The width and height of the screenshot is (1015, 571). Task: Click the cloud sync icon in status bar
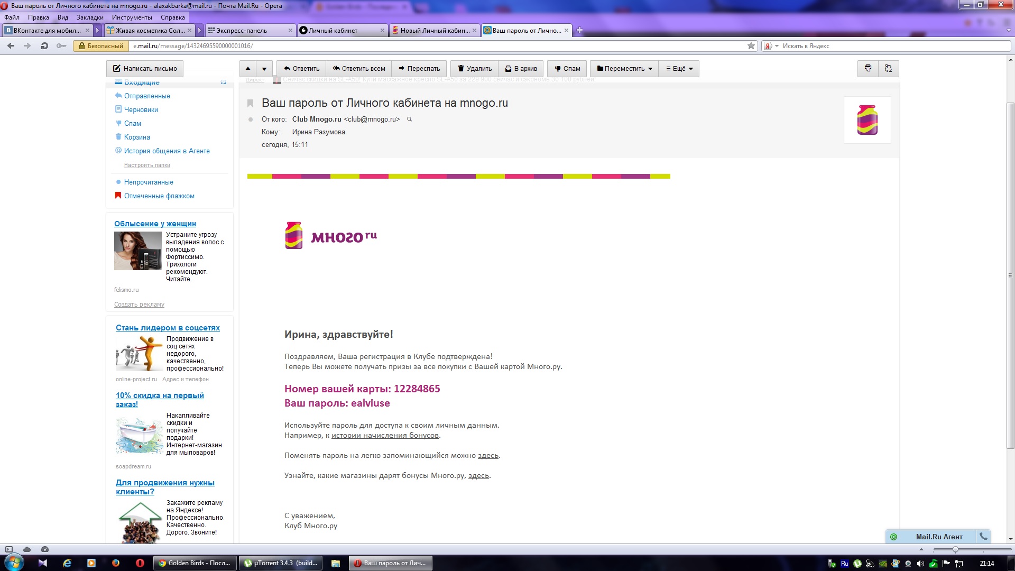tap(27, 549)
